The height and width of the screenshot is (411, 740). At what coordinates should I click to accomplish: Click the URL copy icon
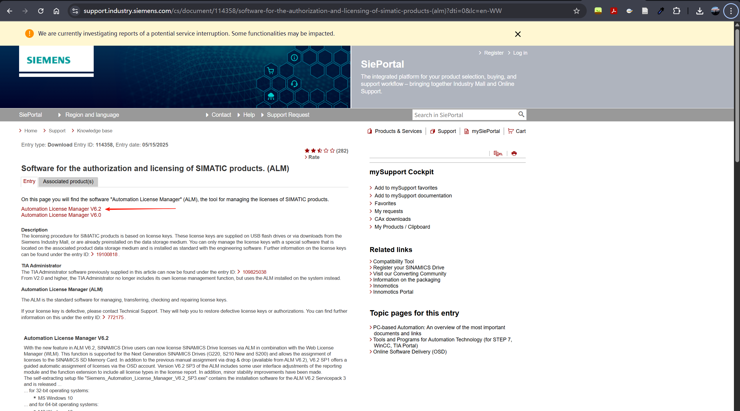[x=498, y=153]
